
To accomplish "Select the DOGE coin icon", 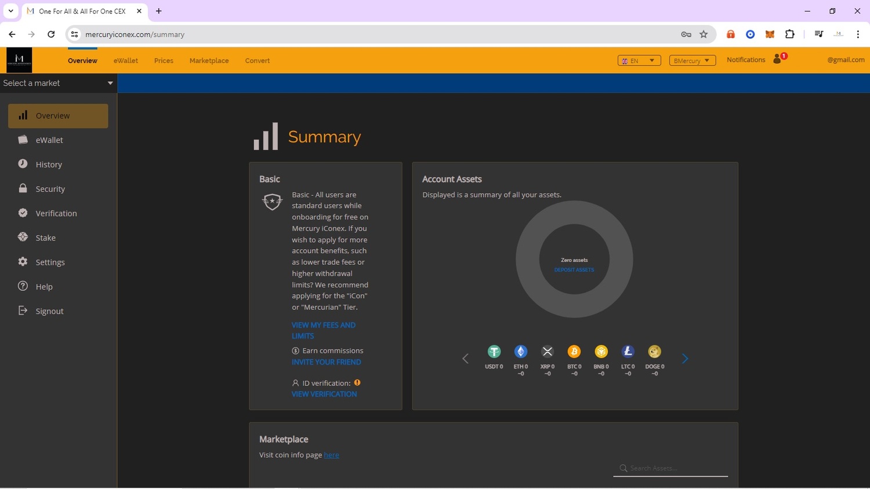I will click(x=655, y=352).
